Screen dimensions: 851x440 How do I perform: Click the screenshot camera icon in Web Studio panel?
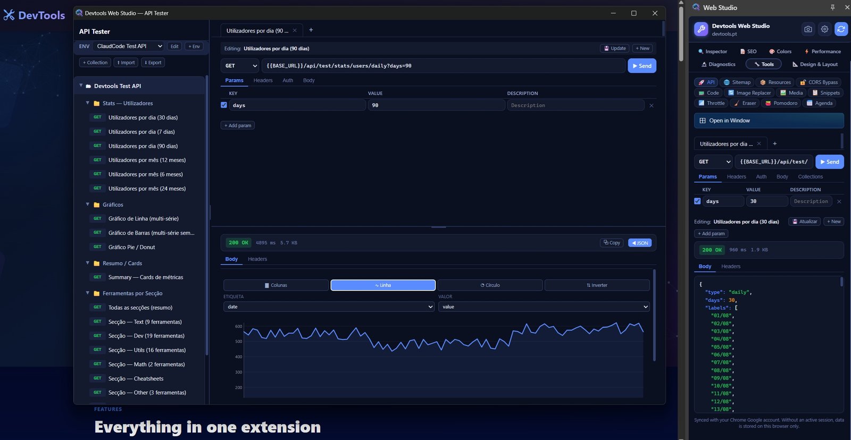click(808, 29)
